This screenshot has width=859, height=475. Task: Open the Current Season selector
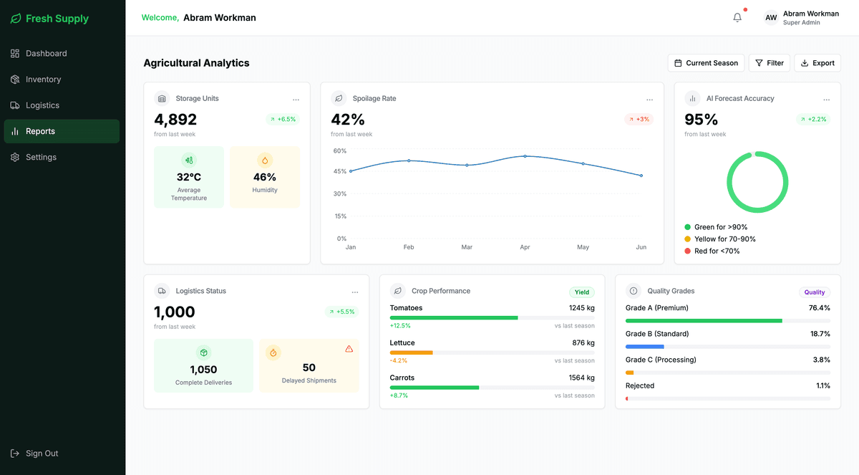tap(706, 62)
